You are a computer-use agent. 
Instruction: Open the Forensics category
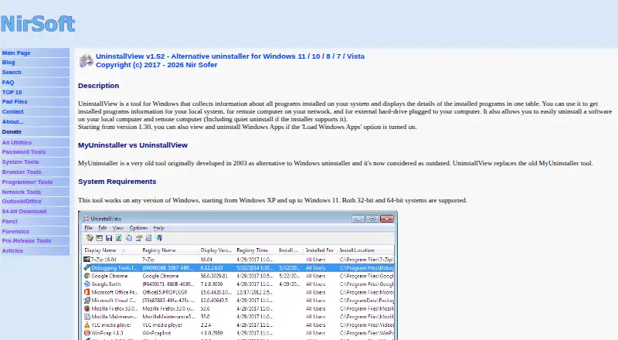point(15,232)
